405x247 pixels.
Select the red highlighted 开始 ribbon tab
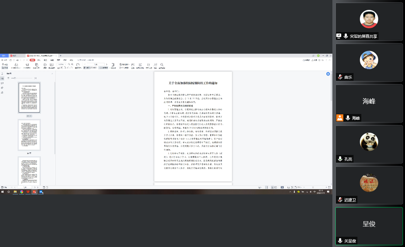[32, 60]
